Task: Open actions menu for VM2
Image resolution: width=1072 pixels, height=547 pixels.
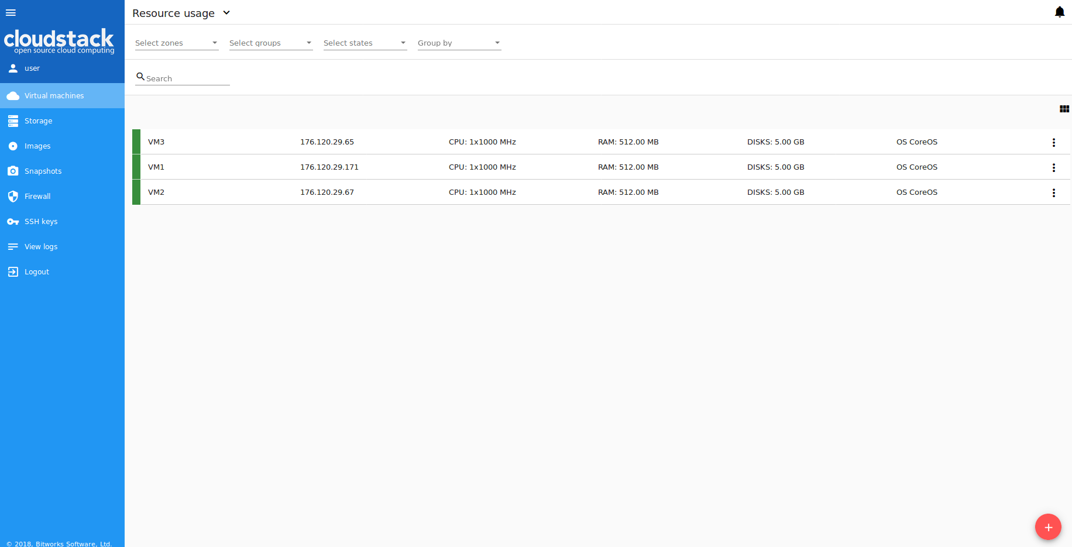Action: pyautogui.click(x=1053, y=192)
